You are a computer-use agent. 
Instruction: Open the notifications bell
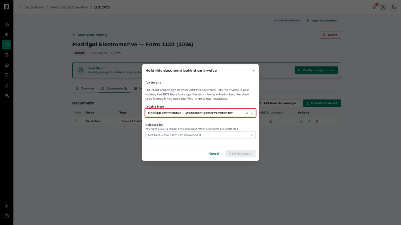click(x=374, y=7)
